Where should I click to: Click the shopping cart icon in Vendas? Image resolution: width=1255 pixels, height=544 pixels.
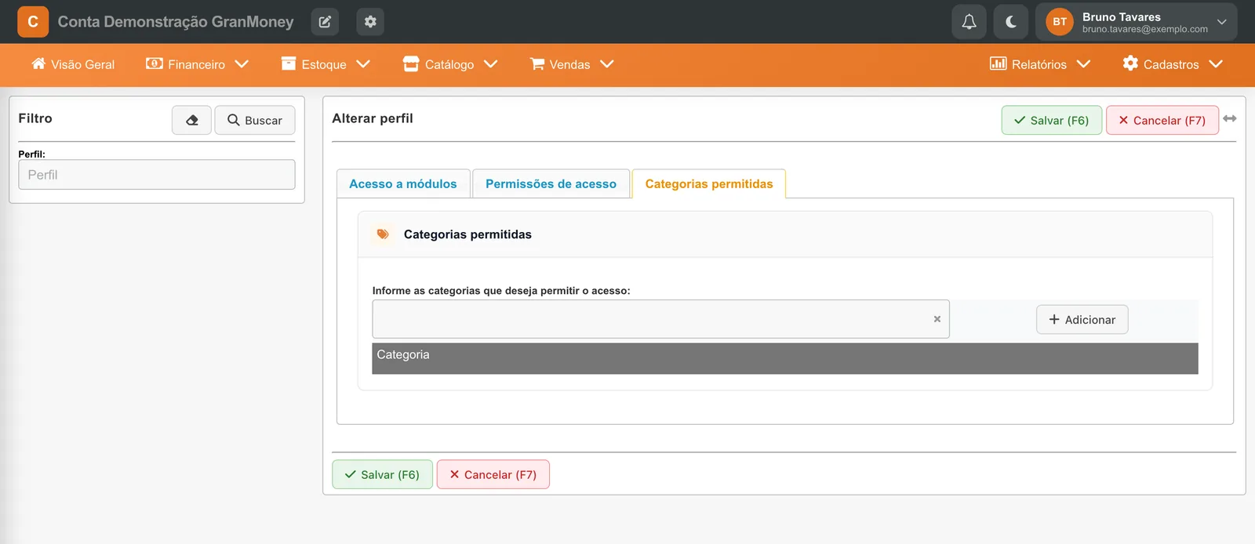click(x=537, y=63)
